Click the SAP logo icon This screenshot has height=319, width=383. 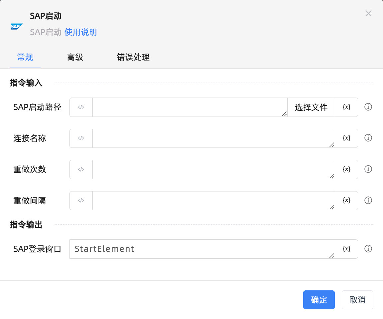[x=16, y=26]
